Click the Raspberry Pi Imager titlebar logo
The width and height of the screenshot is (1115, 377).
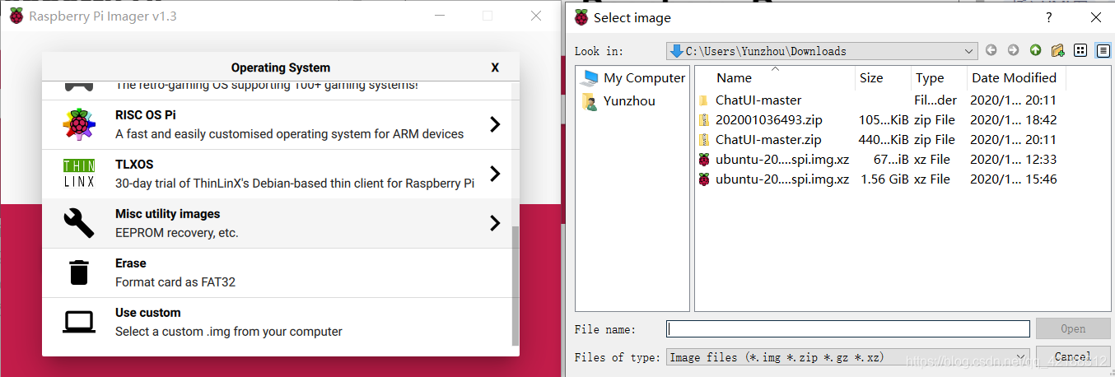tap(16, 16)
